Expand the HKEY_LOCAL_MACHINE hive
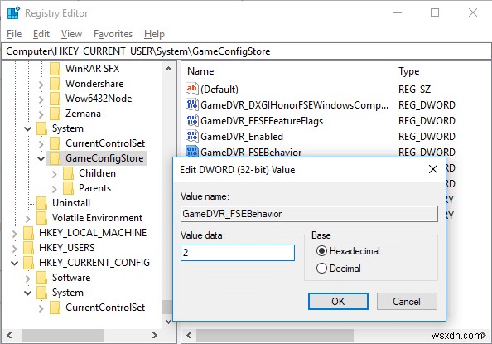 (15, 234)
